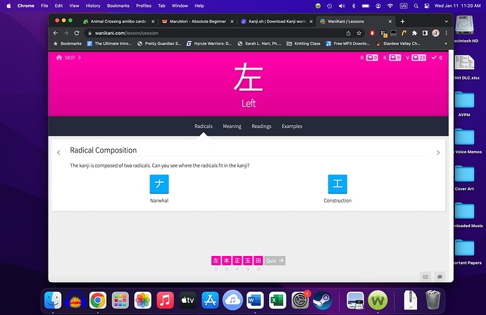Screen dimensions: 486x315
Task: Open Microsoft Excel from the Dock
Action: click(x=278, y=300)
